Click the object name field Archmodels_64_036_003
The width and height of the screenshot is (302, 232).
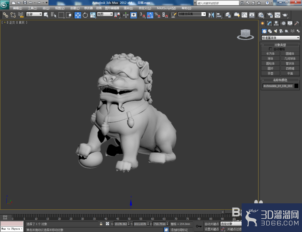(x=278, y=86)
